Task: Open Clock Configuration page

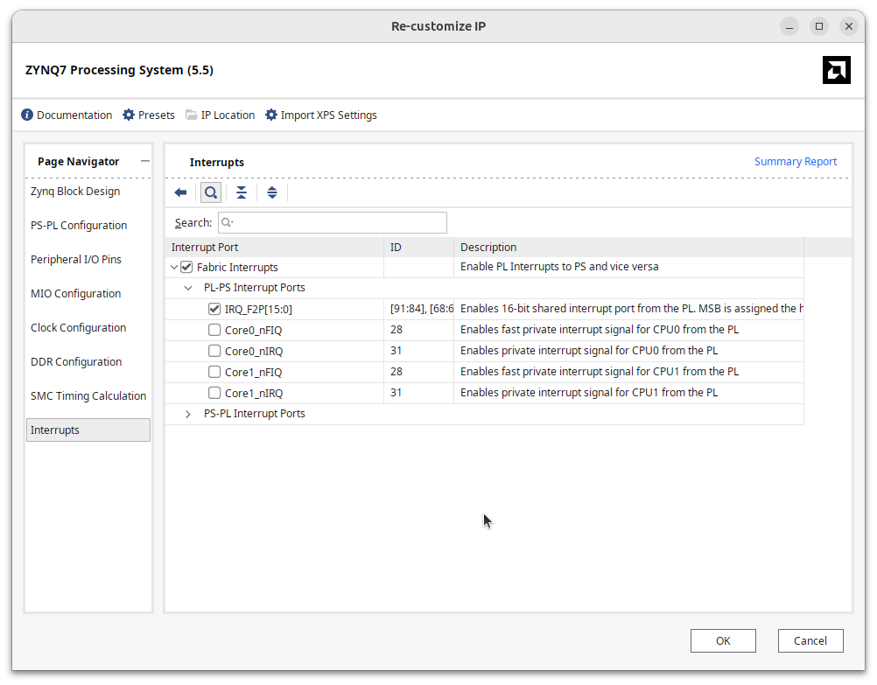Action: pyautogui.click(x=78, y=328)
